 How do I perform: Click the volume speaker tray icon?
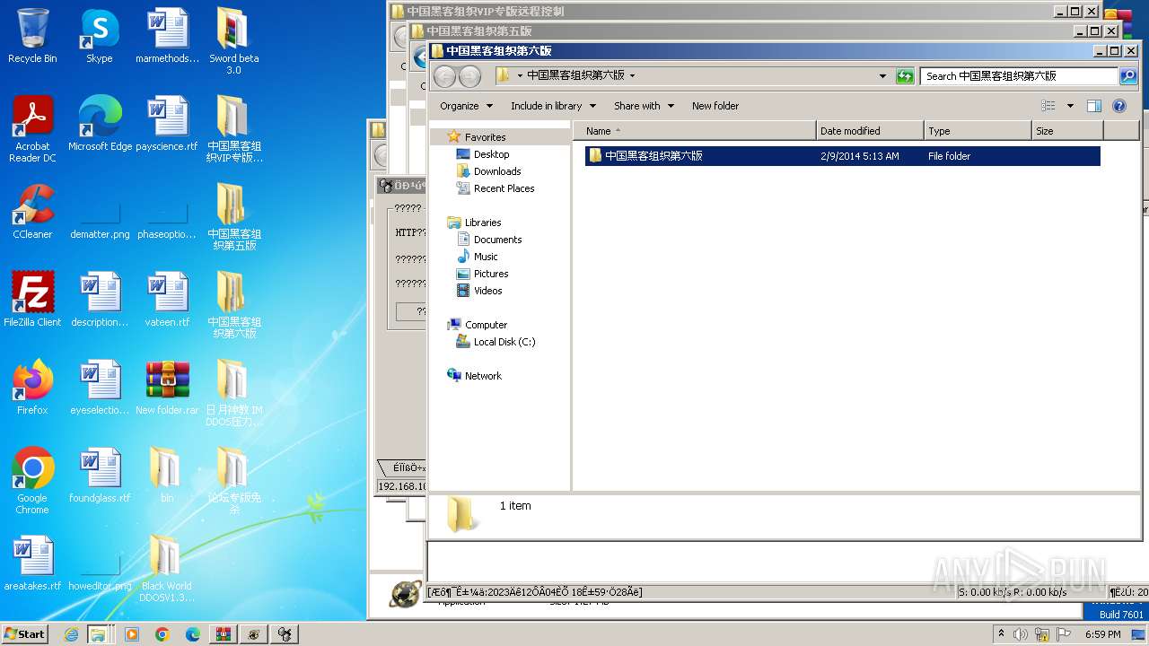click(x=1021, y=634)
